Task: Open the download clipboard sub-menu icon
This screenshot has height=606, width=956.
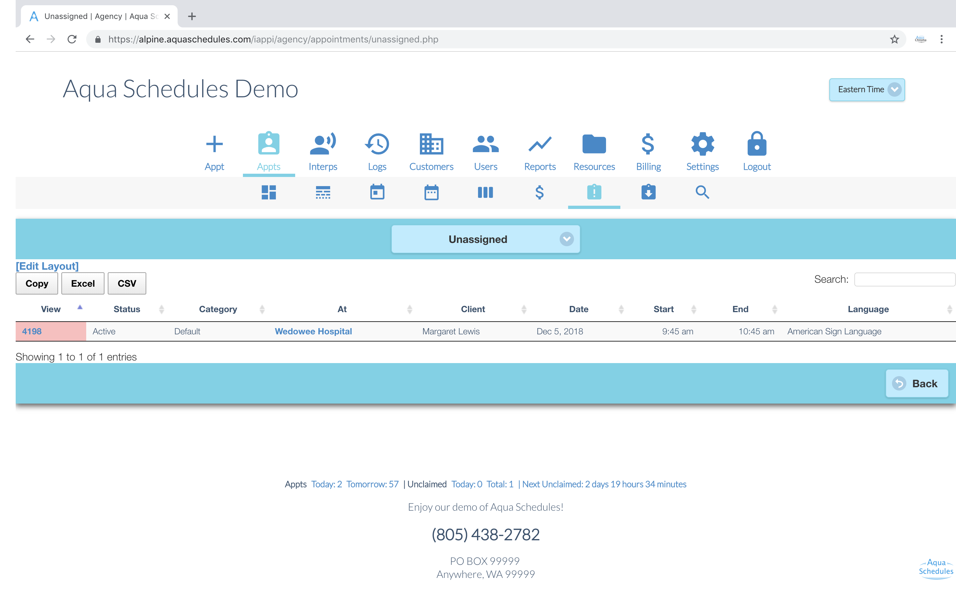Action: (x=648, y=192)
